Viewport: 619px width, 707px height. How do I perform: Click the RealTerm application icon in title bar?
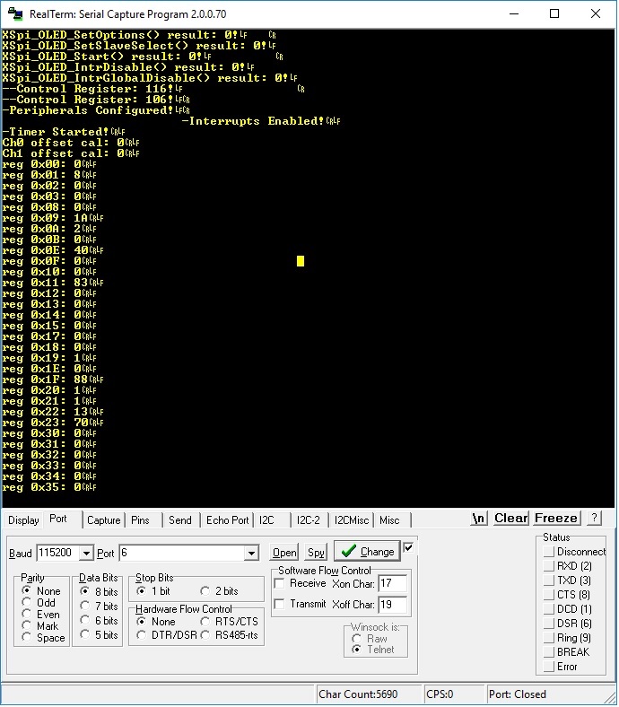click(x=15, y=13)
